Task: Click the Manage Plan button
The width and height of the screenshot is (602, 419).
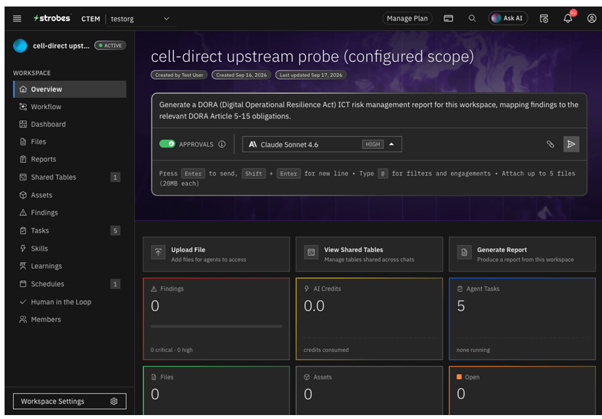Action: point(407,18)
